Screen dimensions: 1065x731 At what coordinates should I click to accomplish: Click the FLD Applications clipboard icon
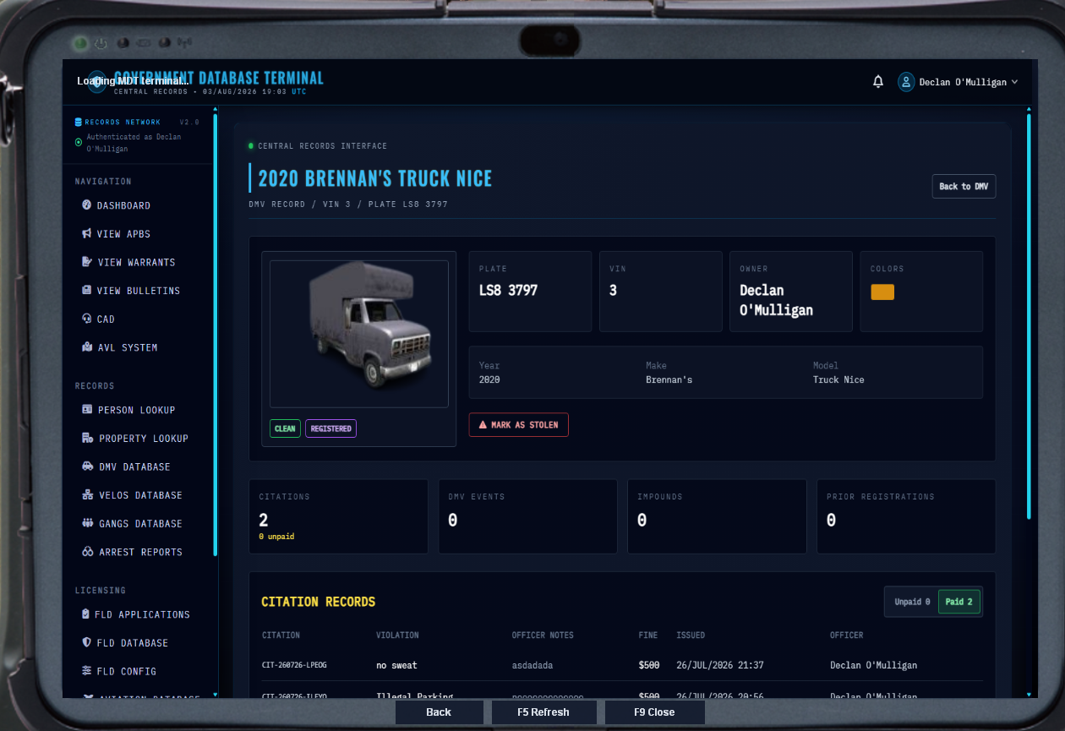pos(86,614)
